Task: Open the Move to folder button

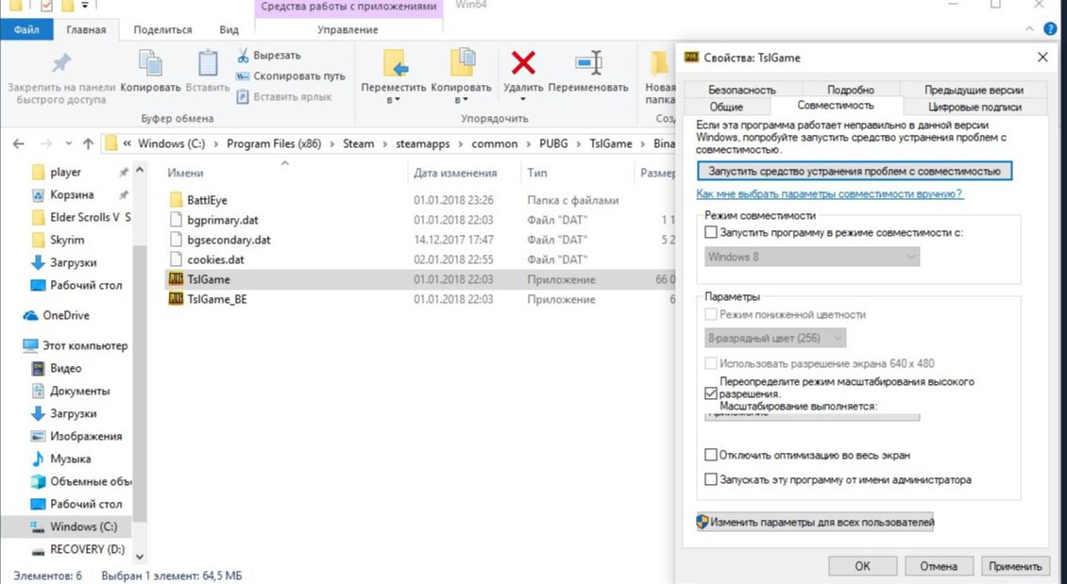Action: [394, 76]
